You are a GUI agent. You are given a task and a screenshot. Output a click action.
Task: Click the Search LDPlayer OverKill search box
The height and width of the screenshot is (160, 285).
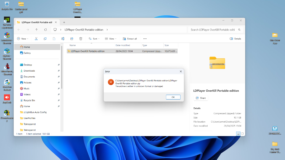(212, 30)
